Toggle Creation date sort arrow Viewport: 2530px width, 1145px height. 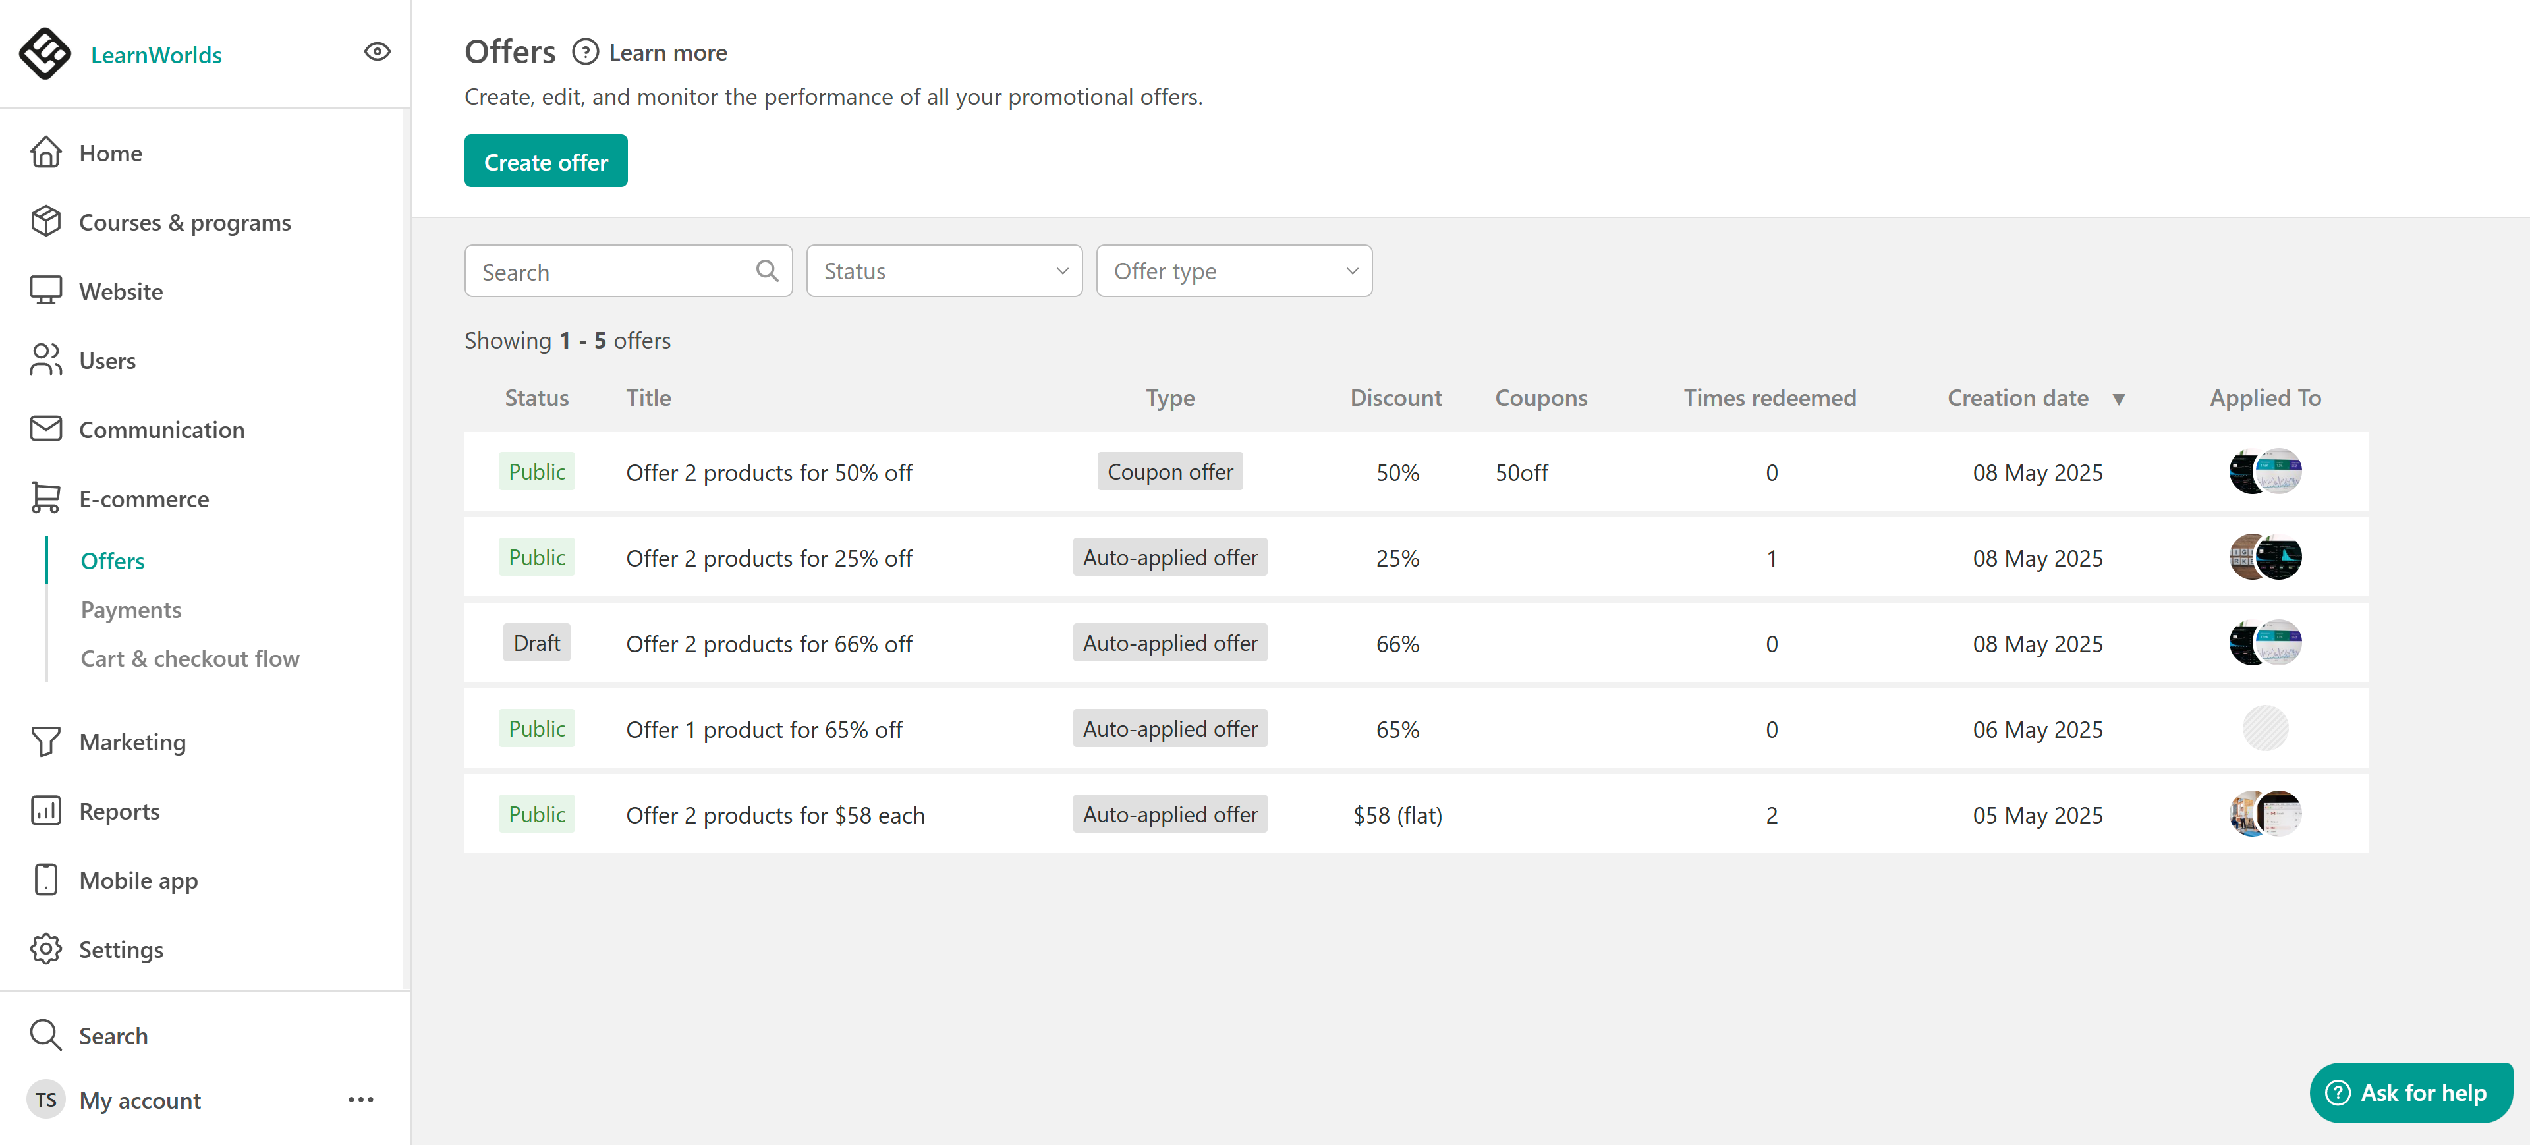pyautogui.click(x=2118, y=399)
